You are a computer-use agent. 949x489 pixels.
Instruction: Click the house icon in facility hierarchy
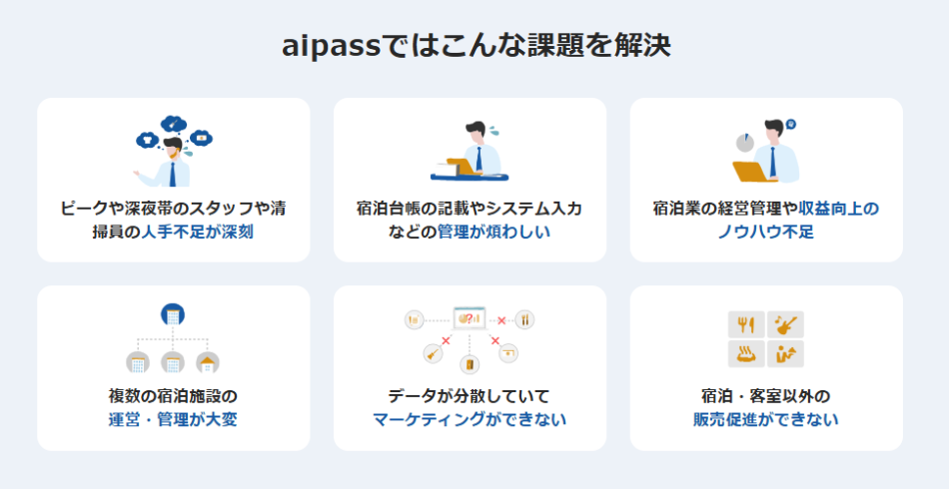coord(208,362)
